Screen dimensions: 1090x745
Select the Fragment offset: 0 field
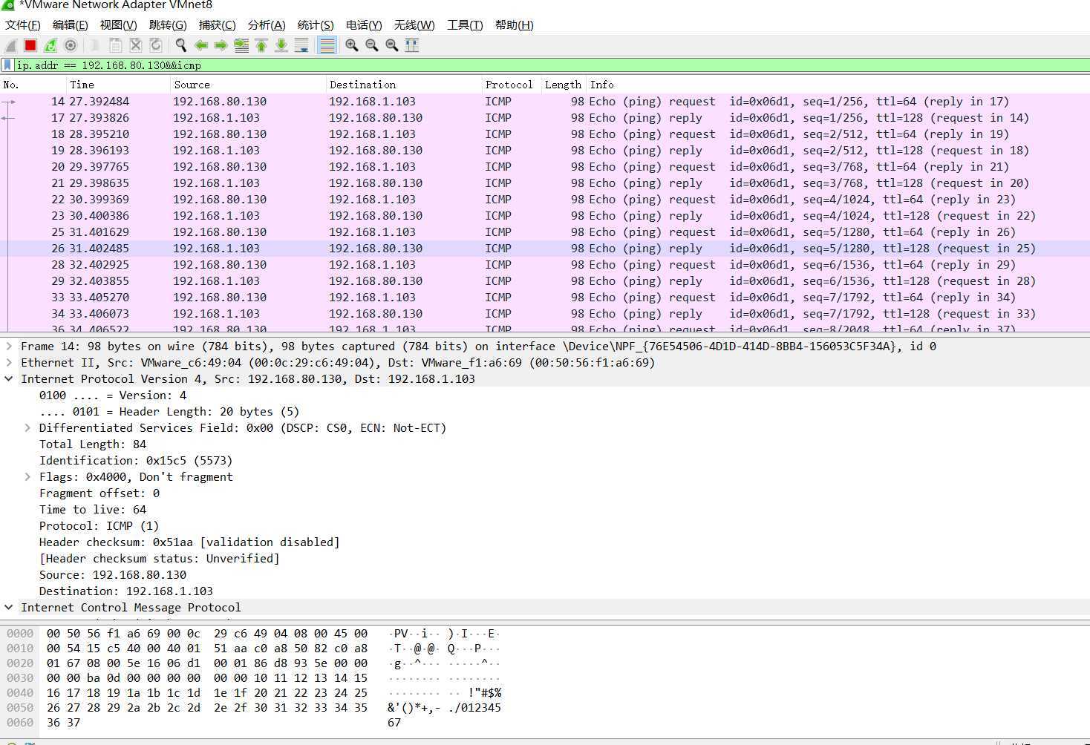pos(99,493)
